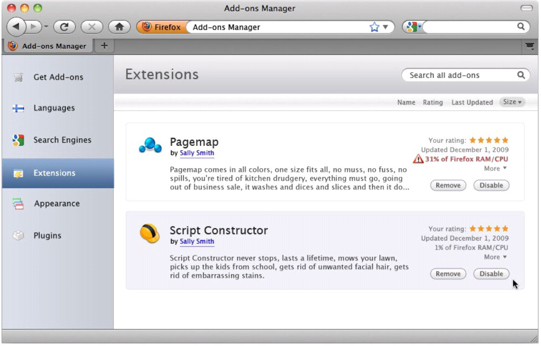Disable the Script Constructor extension
Screen dimensions: 541x346
pyautogui.click(x=491, y=274)
